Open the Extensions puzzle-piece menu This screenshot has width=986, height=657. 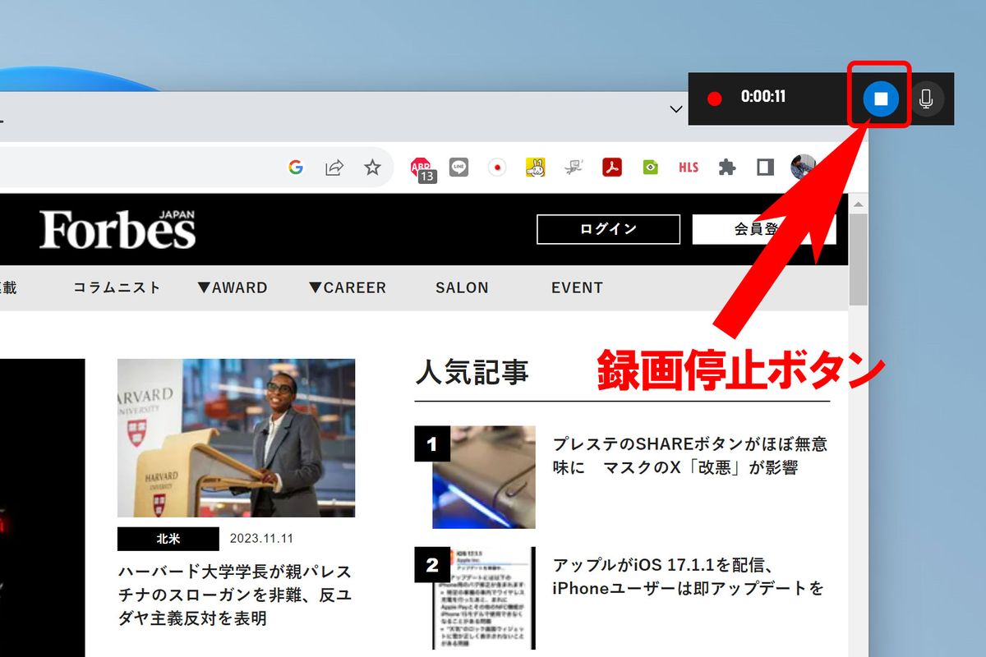point(727,168)
